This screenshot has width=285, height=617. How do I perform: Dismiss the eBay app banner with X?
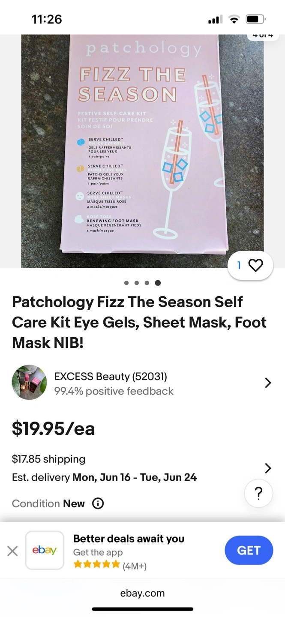12,551
